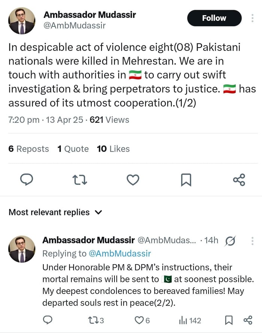Image resolution: width=262 pixels, height=333 pixels.
Task: Bookmark the main tweet
Action: pyautogui.click(x=186, y=180)
